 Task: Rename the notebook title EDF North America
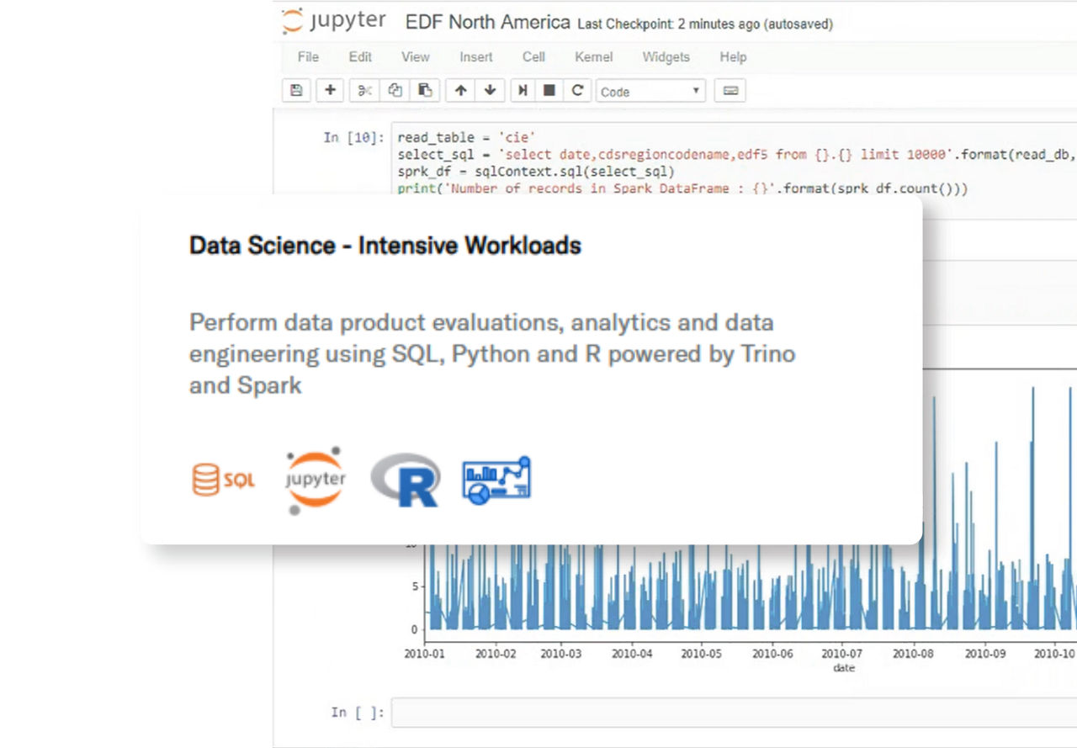pyautogui.click(x=488, y=23)
